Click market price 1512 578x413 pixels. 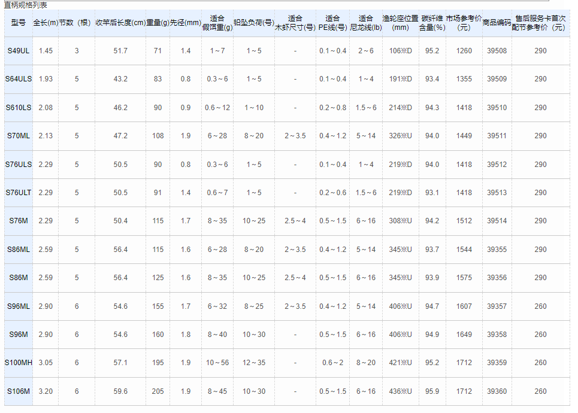click(464, 221)
